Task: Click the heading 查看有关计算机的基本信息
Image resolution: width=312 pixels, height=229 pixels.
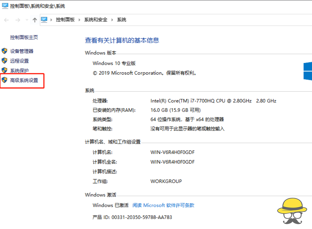Action: [122, 40]
